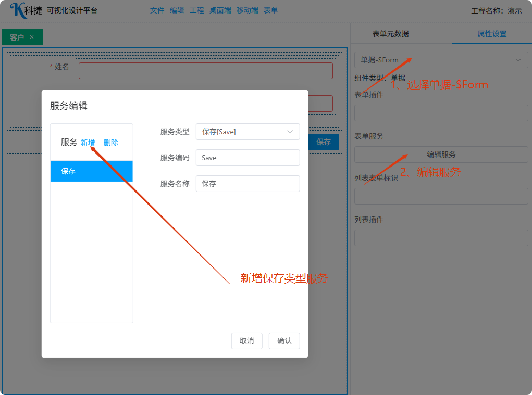Click 删除 link to remove service

point(110,143)
